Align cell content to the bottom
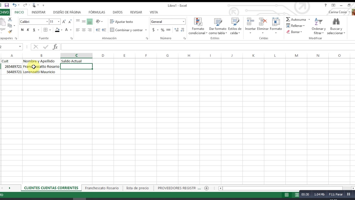Image resolution: width=355 pixels, height=200 pixels. coord(90,21)
